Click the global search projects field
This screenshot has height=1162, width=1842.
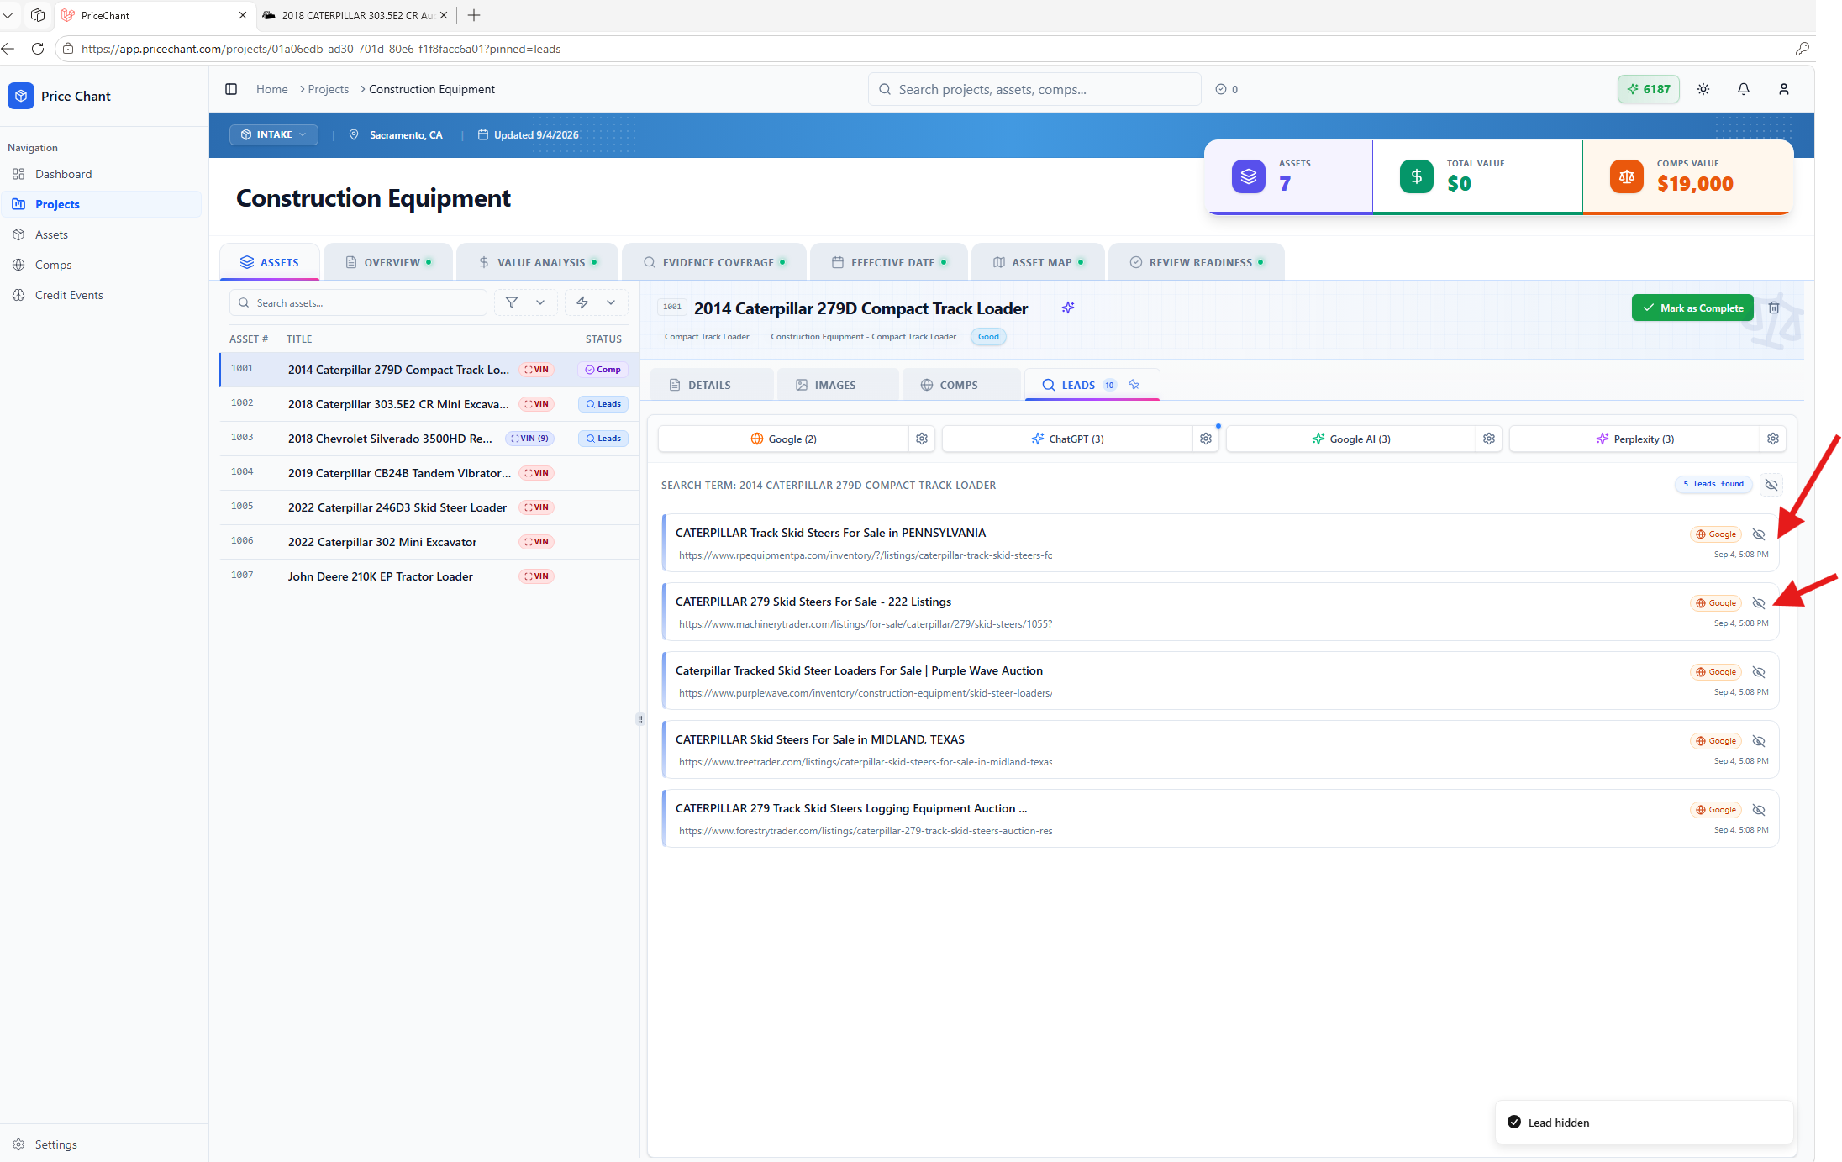coord(1034,89)
